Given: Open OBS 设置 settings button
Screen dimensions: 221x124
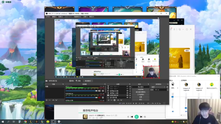Looking at the screenshot, I should (141, 97).
